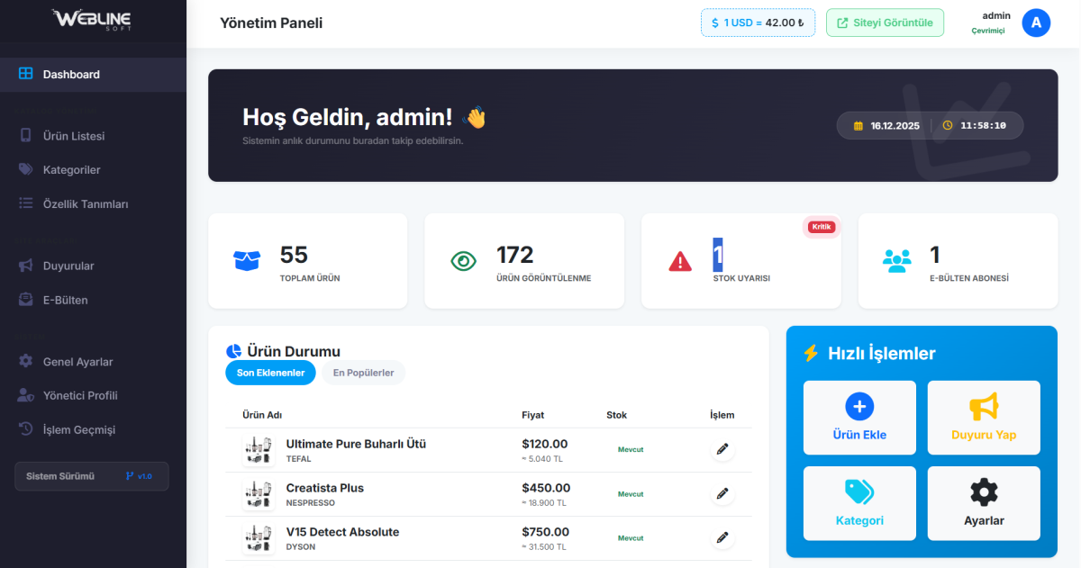Click edit pencil for Ultimate Pure Buharlı Ütü
The height and width of the screenshot is (568, 1081).
[722, 449]
